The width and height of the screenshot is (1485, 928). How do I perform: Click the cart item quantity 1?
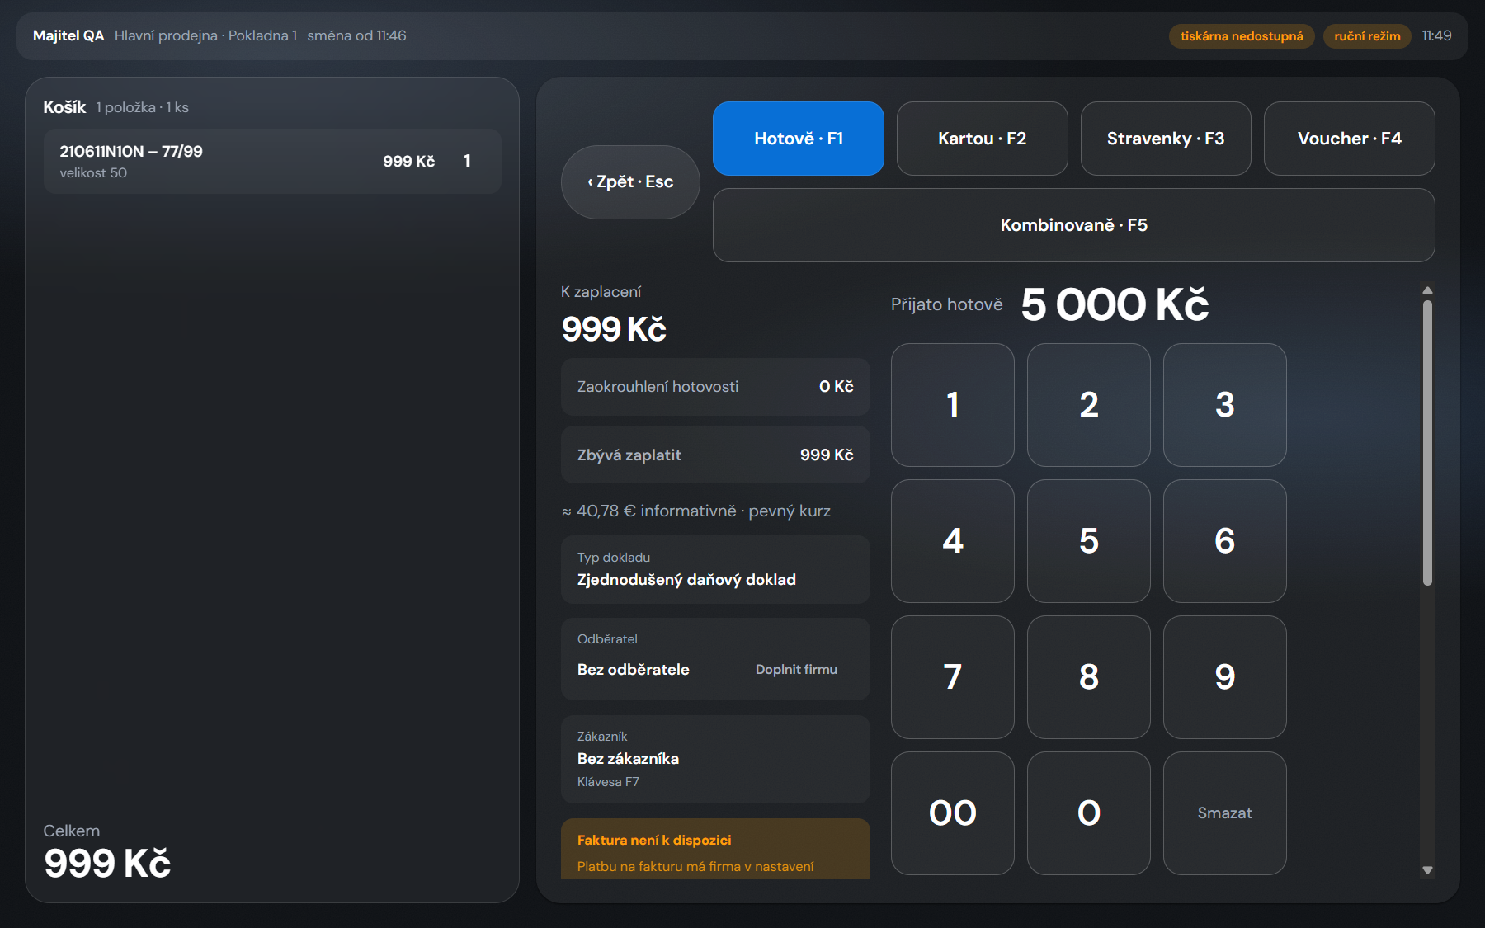point(467,161)
